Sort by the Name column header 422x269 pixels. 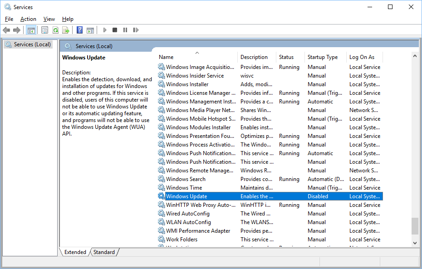pyautogui.click(x=197, y=57)
